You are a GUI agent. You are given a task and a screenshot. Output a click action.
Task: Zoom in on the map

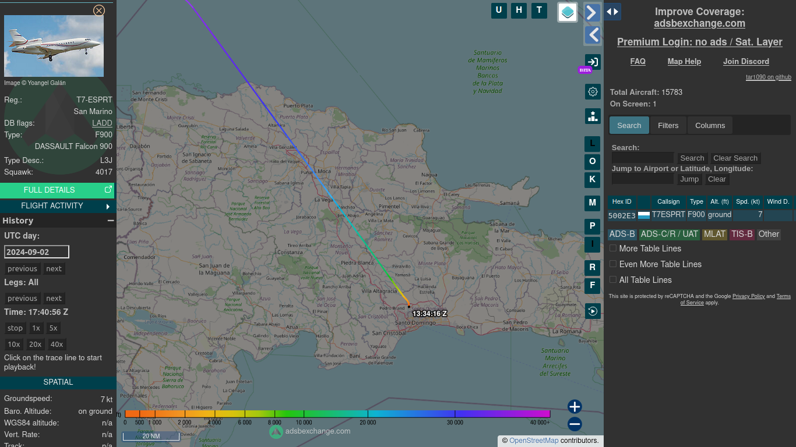[575, 406]
